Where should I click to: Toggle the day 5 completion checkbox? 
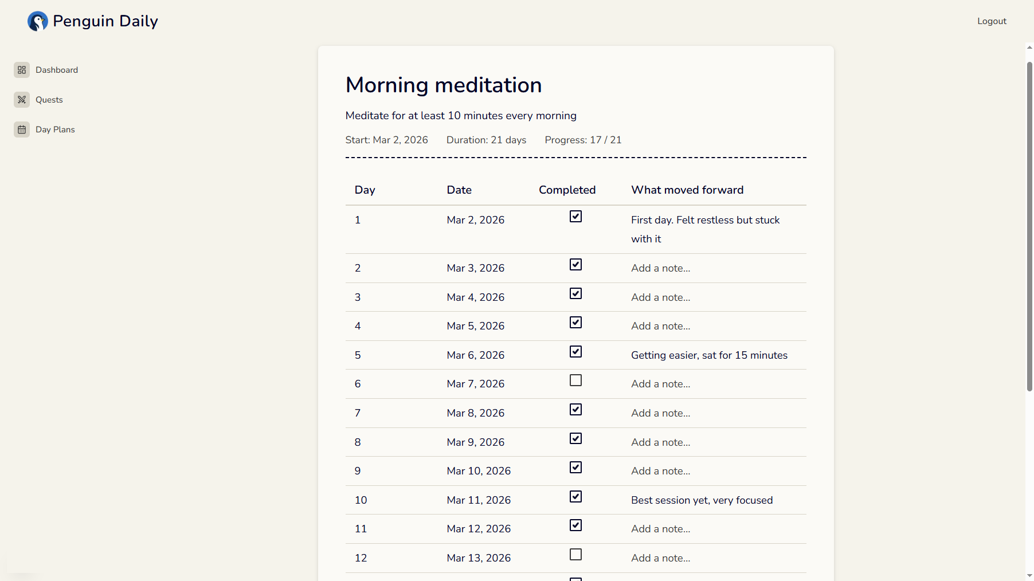(575, 352)
